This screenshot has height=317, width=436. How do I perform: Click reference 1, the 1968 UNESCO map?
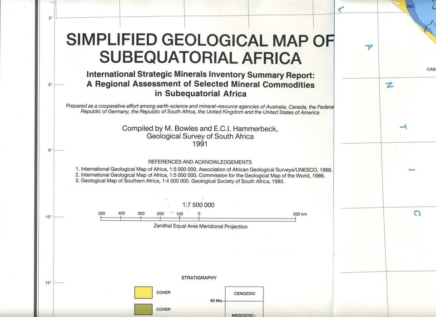point(204,169)
